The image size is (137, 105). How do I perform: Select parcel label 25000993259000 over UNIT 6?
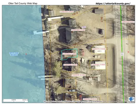click(x=98, y=65)
